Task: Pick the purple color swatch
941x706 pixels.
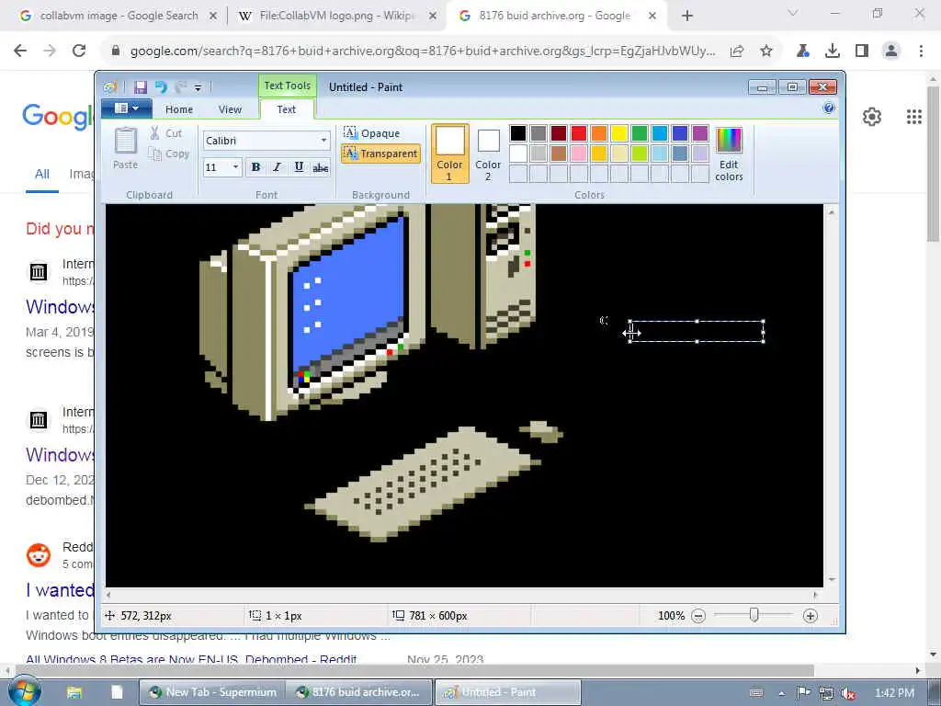Action: click(x=700, y=133)
